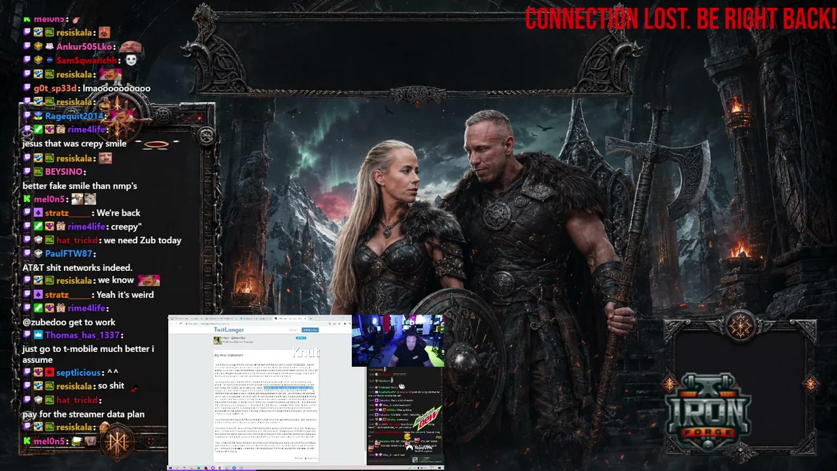Image resolution: width=837 pixels, height=471 pixels.
Task: Click the streamer webcam feed
Action: pyautogui.click(x=398, y=340)
